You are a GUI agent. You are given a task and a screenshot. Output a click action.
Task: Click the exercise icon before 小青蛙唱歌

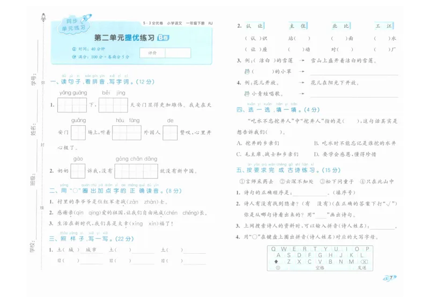coord(247,94)
